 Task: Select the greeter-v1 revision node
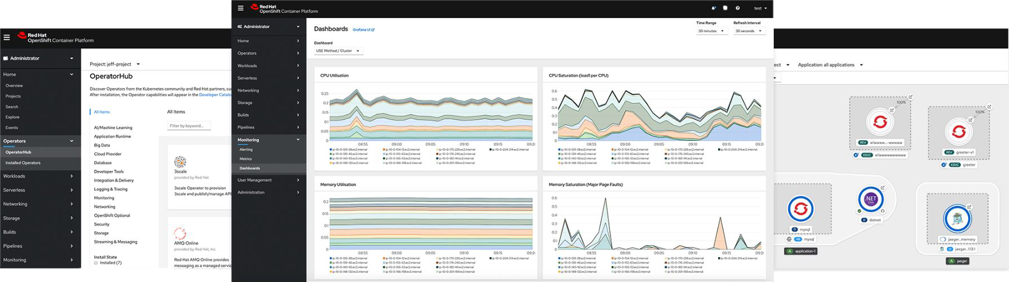(x=959, y=132)
